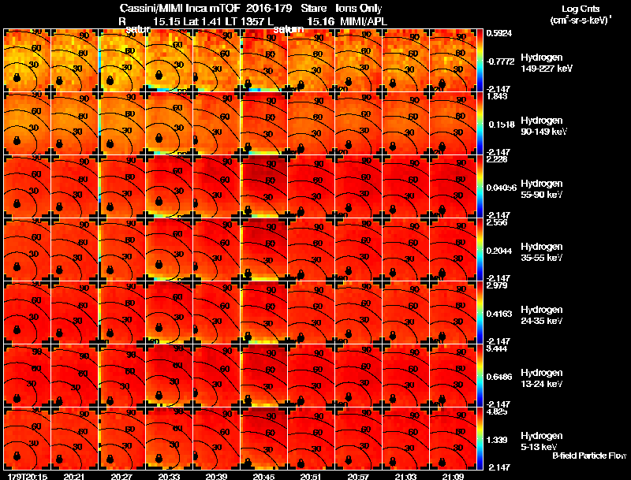Screen dimensions: 631x480
Task: Click the '1.843' color scale value
Action: pyautogui.click(x=497, y=96)
